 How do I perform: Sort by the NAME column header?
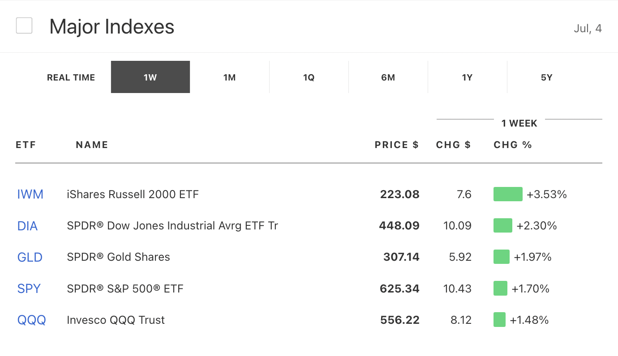pyautogui.click(x=92, y=145)
